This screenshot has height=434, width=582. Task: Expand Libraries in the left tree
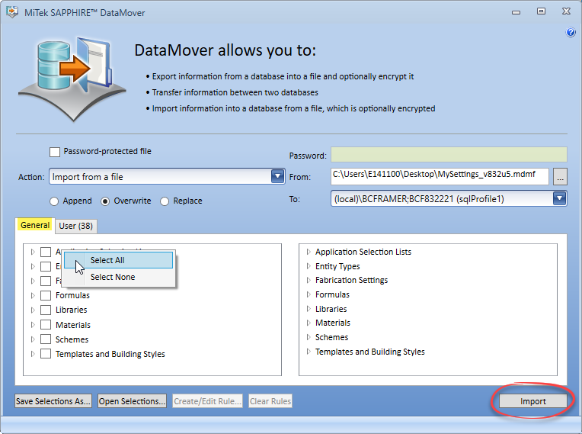click(x=33, y=310)
